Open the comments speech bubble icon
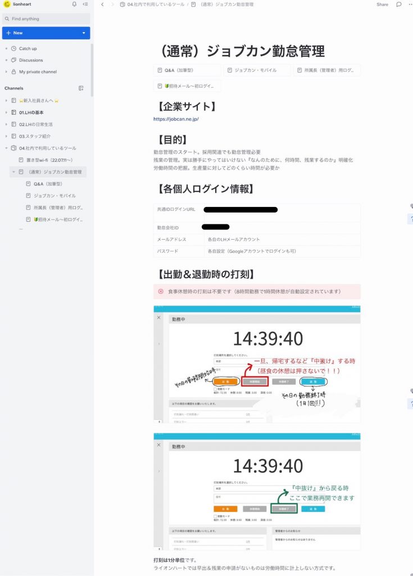This screenshot has height=576, width=413. [399, 4]
